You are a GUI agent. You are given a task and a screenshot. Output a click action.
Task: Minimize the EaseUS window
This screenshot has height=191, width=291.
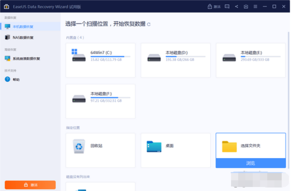(x=265, y=7)
